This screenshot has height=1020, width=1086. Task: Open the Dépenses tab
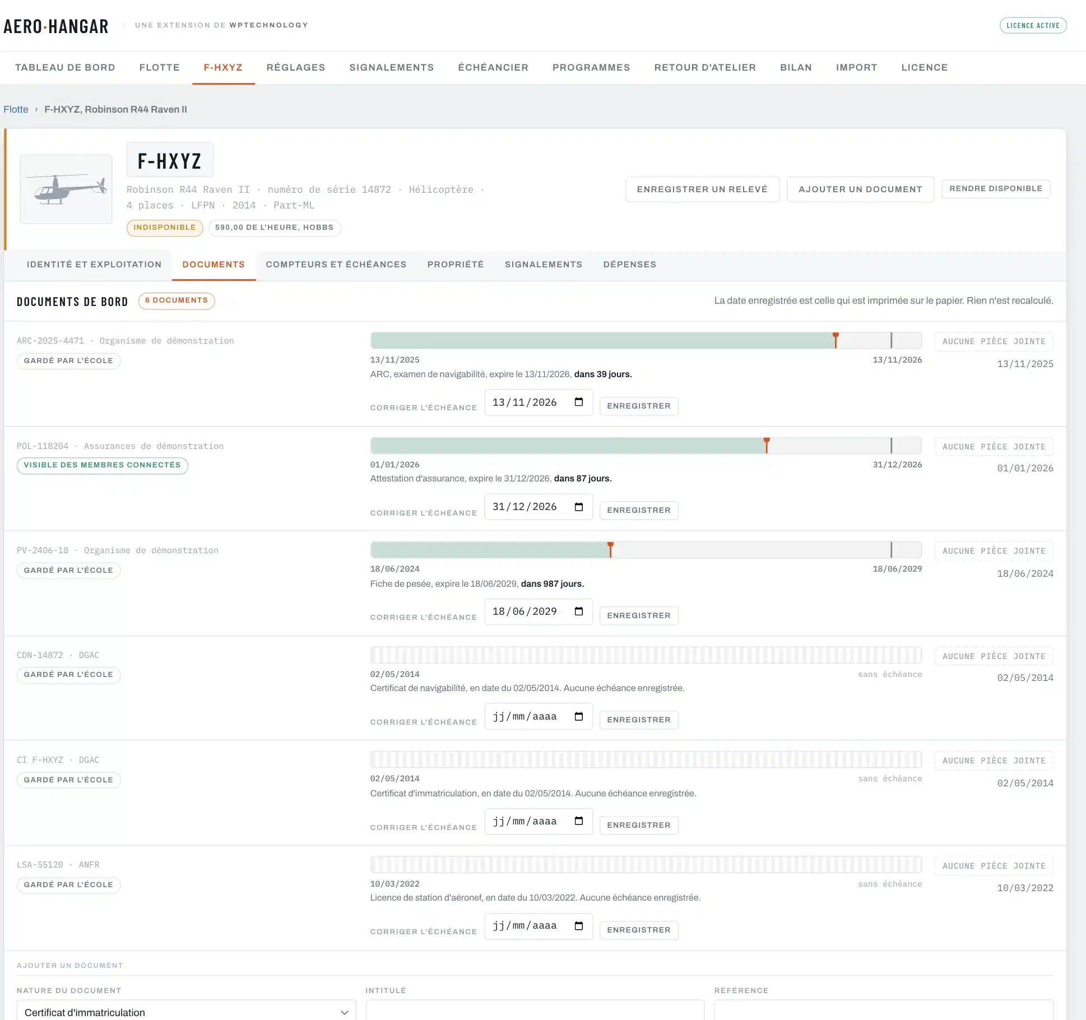tap(630, 265)
